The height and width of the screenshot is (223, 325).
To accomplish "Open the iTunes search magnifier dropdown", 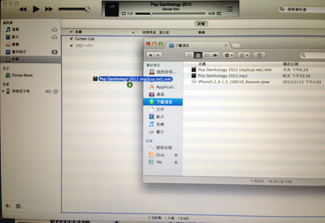I will pos(282,9).
